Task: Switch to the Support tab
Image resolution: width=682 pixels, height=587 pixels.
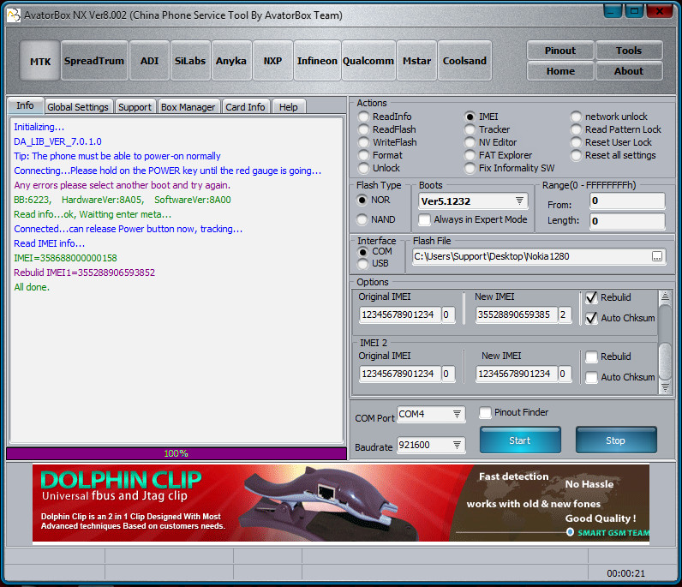Action: [x=135, y=107]
